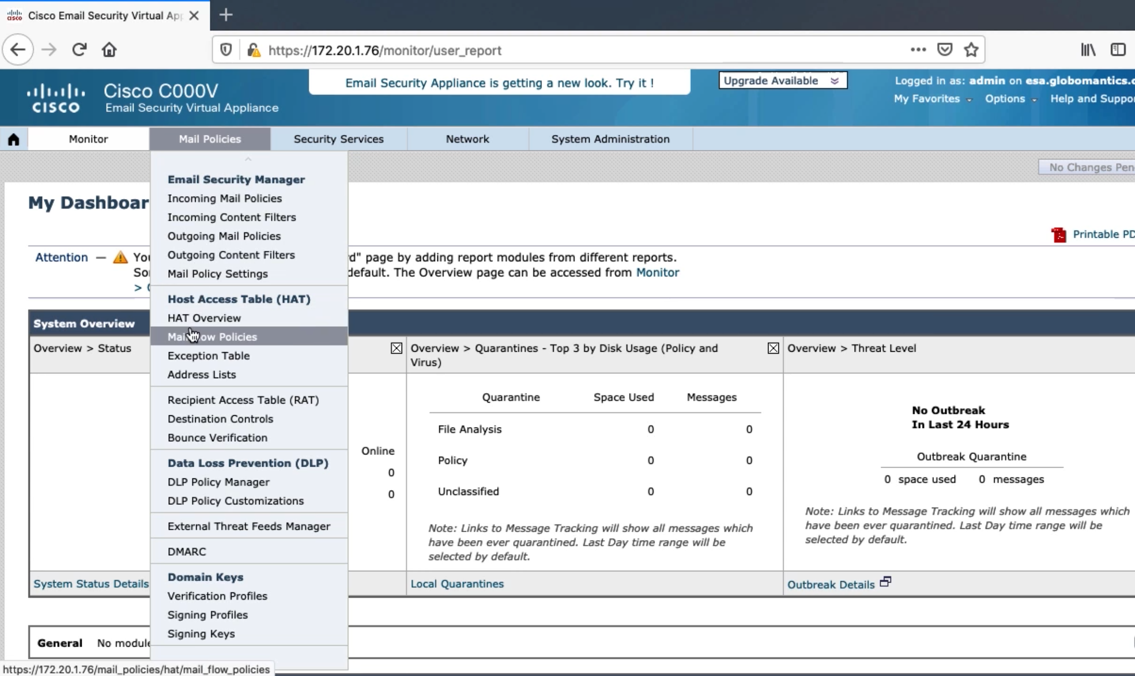This screenshot has height=676, width=1135.
Task: Select Outgoing Mail Policies
Action: pos(224,236)
